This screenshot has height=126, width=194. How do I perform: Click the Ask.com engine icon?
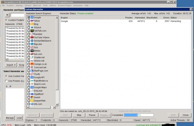pyautogui.click(x=32, y=54)
